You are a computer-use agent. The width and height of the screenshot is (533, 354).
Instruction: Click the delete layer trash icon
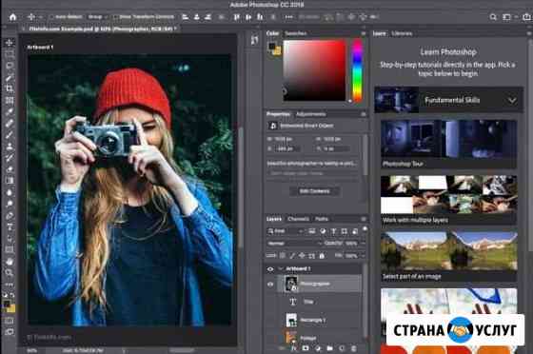pos(353,348)
